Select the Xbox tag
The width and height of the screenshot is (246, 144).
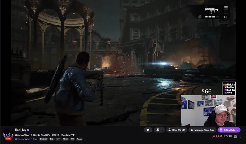[65, 139]
